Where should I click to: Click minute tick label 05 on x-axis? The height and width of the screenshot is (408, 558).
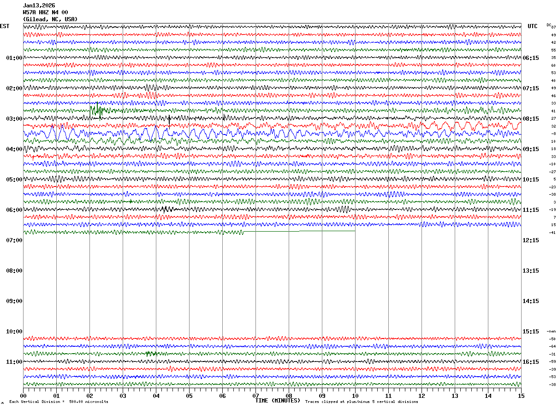(189, 396)
